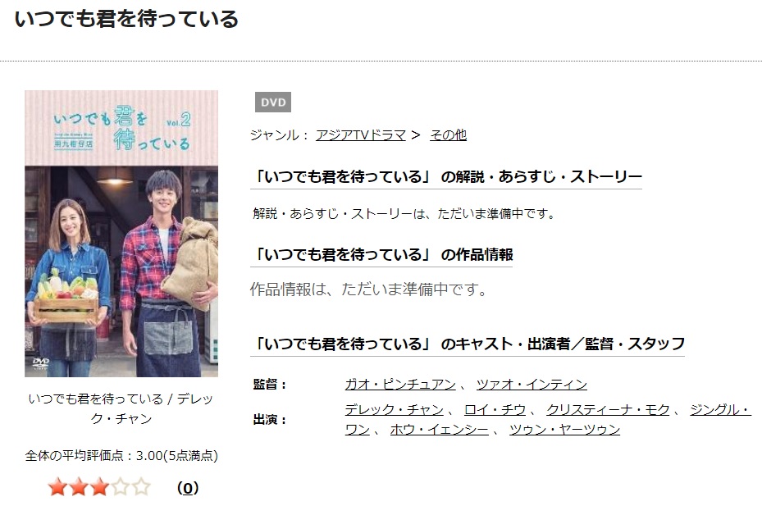Click the first rating star
This screenshot has height=515, width=762.
(58, 487)
